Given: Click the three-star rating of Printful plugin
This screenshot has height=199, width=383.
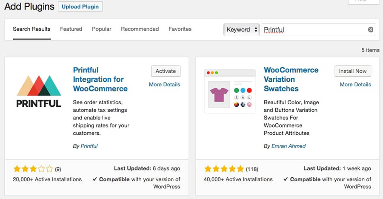Looking at the screenshot, I should (33, 169).
